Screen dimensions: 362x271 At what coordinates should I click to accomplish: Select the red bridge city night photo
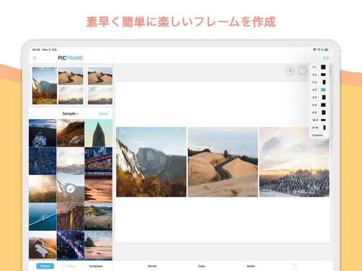tap(99, 161)
